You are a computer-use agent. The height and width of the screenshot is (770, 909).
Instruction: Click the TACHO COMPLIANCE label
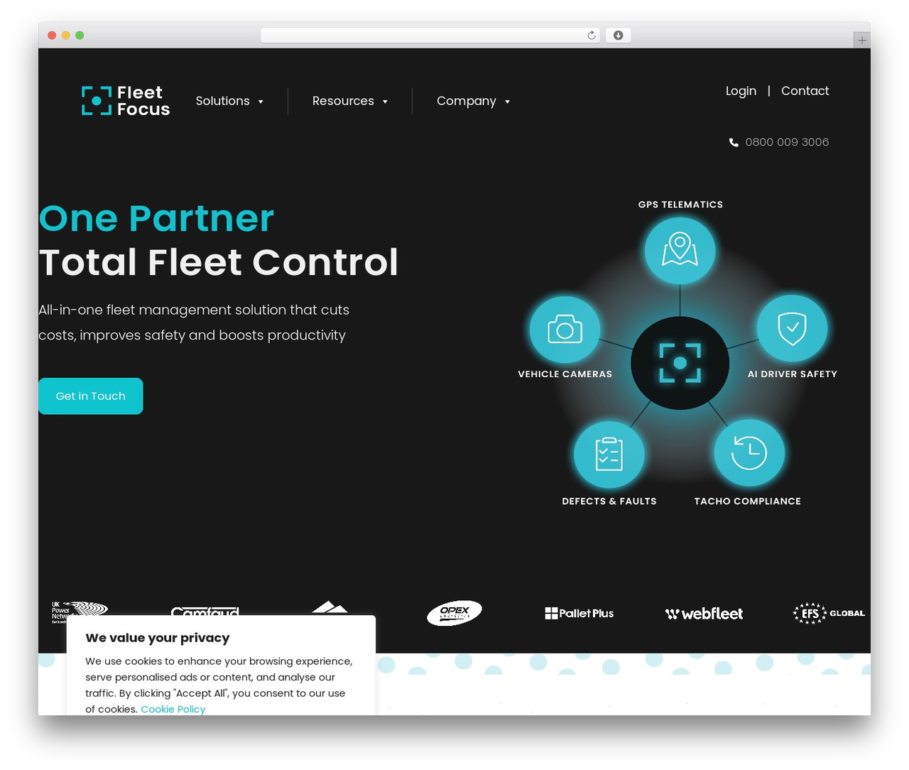pos(748,501)
